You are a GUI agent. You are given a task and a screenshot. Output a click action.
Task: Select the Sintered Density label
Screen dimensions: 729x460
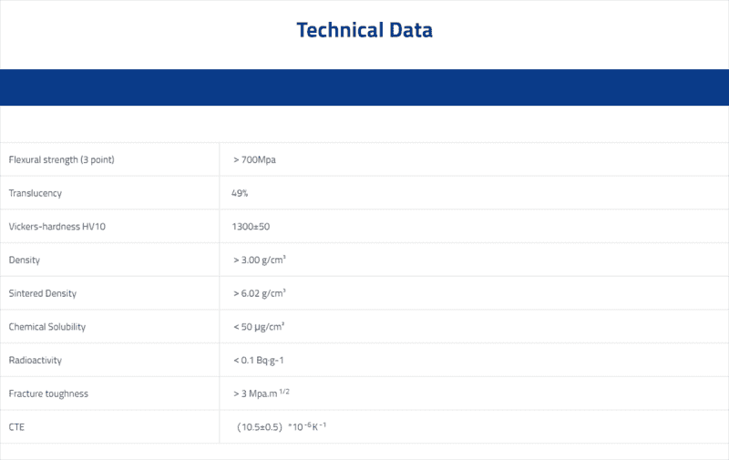43,293
